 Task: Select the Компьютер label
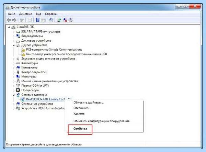(x=30, y=68)
